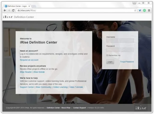This screenshot has width=154, height=114.
Task: Follow the Request an account link
Action: pyautogui.click(x=29, y=60)
